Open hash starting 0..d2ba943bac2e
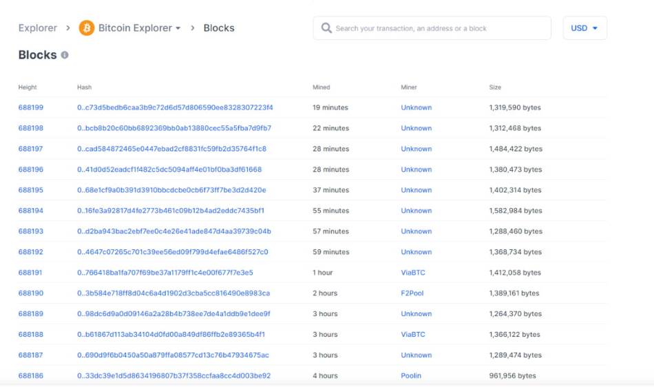Screen dimensions: 654x387 point(174,231)
